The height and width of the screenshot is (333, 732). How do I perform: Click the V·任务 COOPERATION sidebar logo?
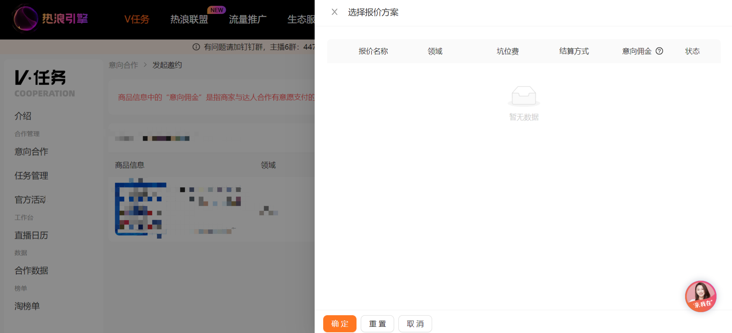(45, 83)
